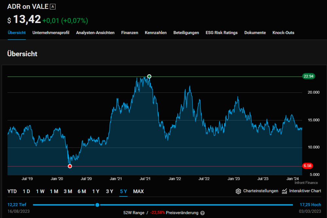Set chart period to 1 D
Viewport: 327px width, 218px height.
(x=26, y=192)
